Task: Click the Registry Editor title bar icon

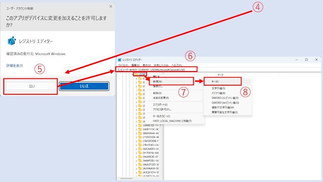Action: 119,60
